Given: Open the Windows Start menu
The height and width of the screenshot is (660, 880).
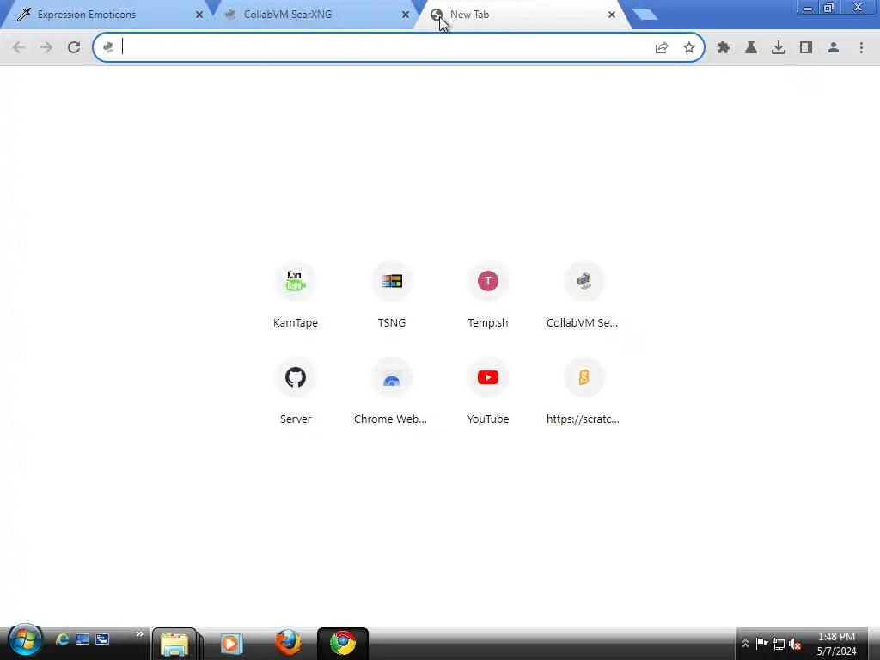Looking at the screenshot, I should click(25, 639).
